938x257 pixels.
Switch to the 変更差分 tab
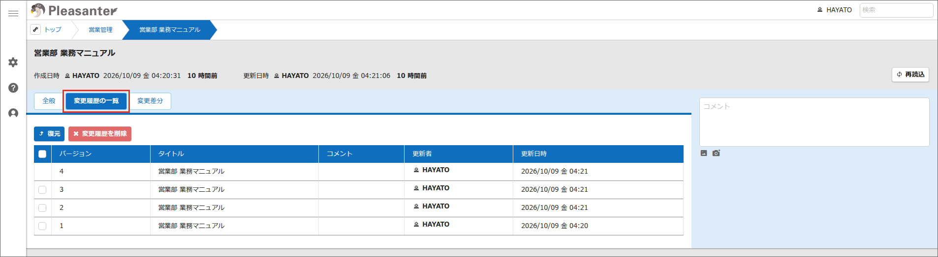pos(150,101)
